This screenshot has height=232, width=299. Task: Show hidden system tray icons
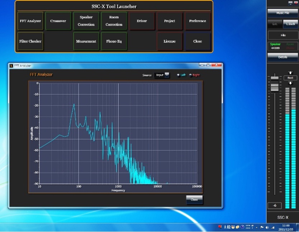(256, 227)
